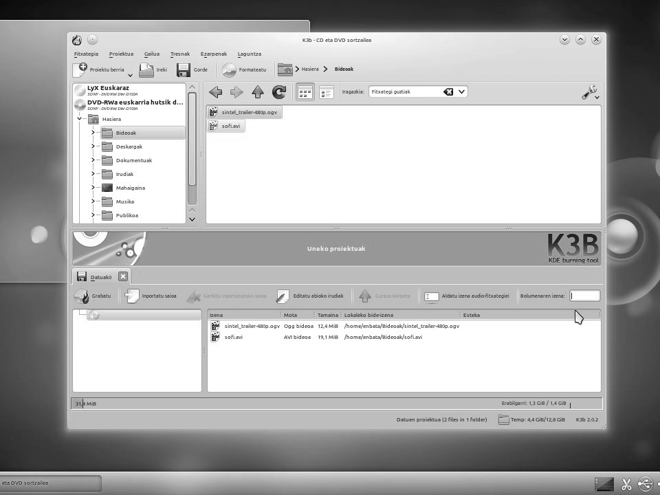
Task: Open the USB device notifier tray icon
Action: click(x=645, y=483)
